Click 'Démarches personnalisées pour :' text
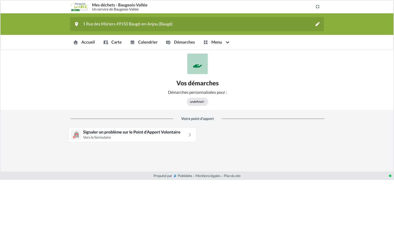This screenshot has height=246, width=394. point(198,92)
